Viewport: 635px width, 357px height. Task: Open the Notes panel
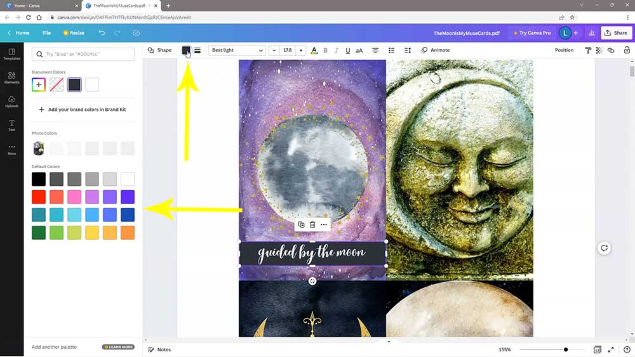click(159, 350)
